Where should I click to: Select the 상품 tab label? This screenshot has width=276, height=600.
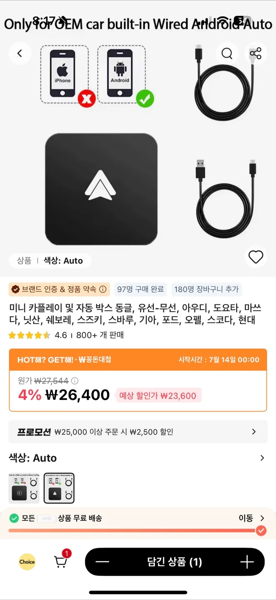tap(24, 261)
